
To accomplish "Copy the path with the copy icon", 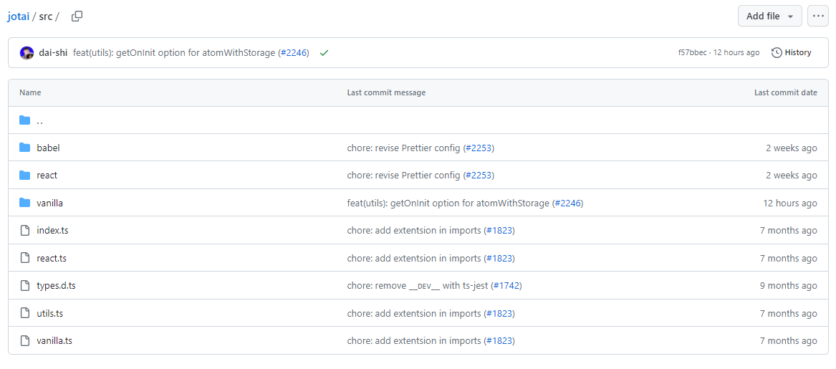I will pos(77,16).
